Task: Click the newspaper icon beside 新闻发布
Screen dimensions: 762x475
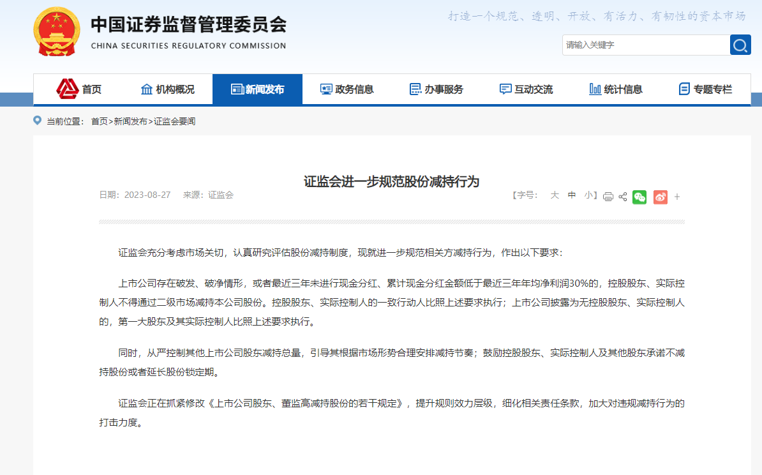Action: (x=237, y=89)
